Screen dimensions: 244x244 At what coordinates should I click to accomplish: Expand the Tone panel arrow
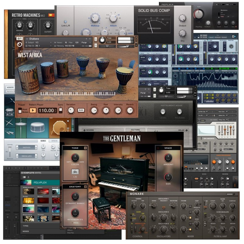pyautogui.click(x=86, y=148)
